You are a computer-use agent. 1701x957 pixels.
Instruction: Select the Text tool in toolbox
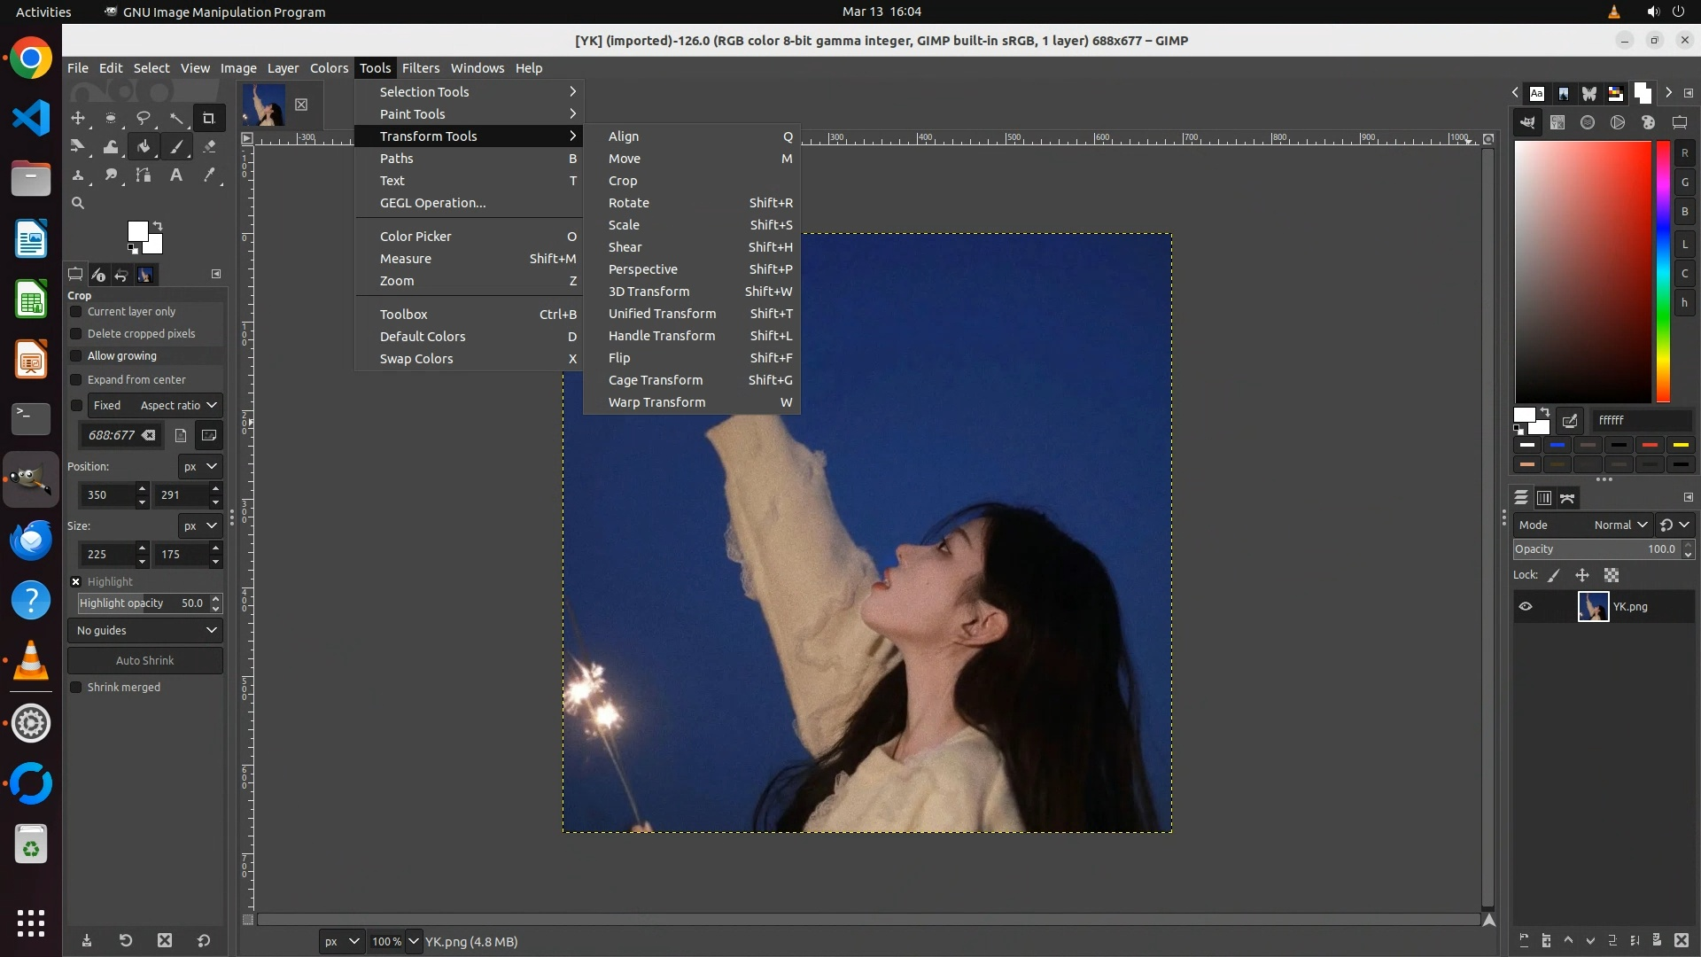coord(176,175)
